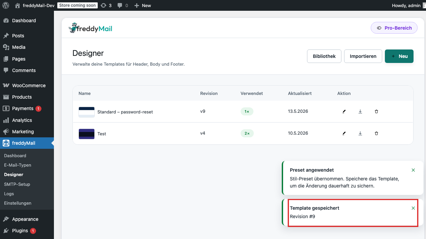426x239 pixels.
Task: Open the Payments menu
Action: 27,108
